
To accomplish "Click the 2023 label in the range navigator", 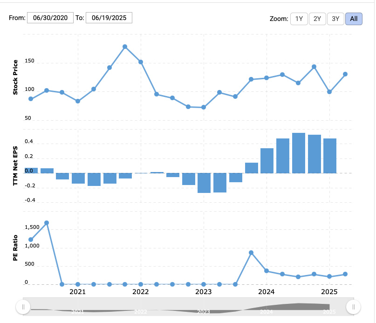I will [203, 311].
